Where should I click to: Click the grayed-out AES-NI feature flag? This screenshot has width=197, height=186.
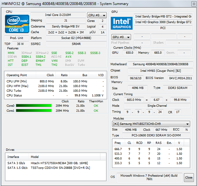(56, 57)
